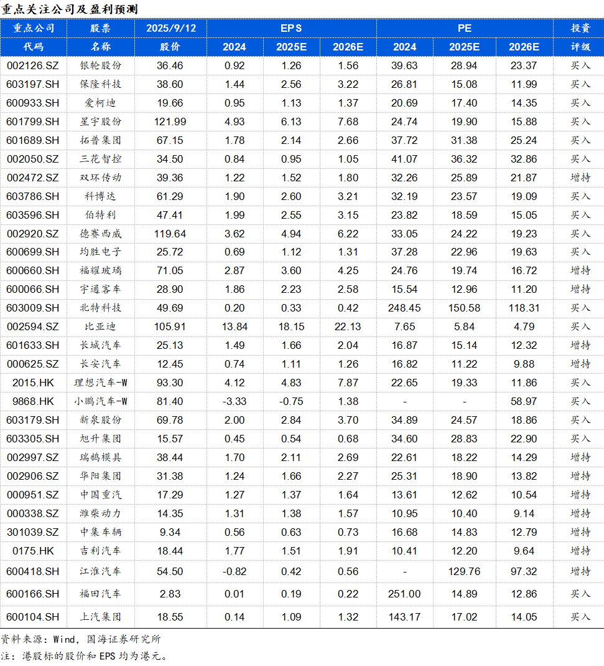The image size is (604, 666).
Task: Select the share price 119.64
Action: coord(170,234)
